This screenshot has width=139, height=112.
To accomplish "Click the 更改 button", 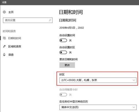I will click(x=67, y=65).
